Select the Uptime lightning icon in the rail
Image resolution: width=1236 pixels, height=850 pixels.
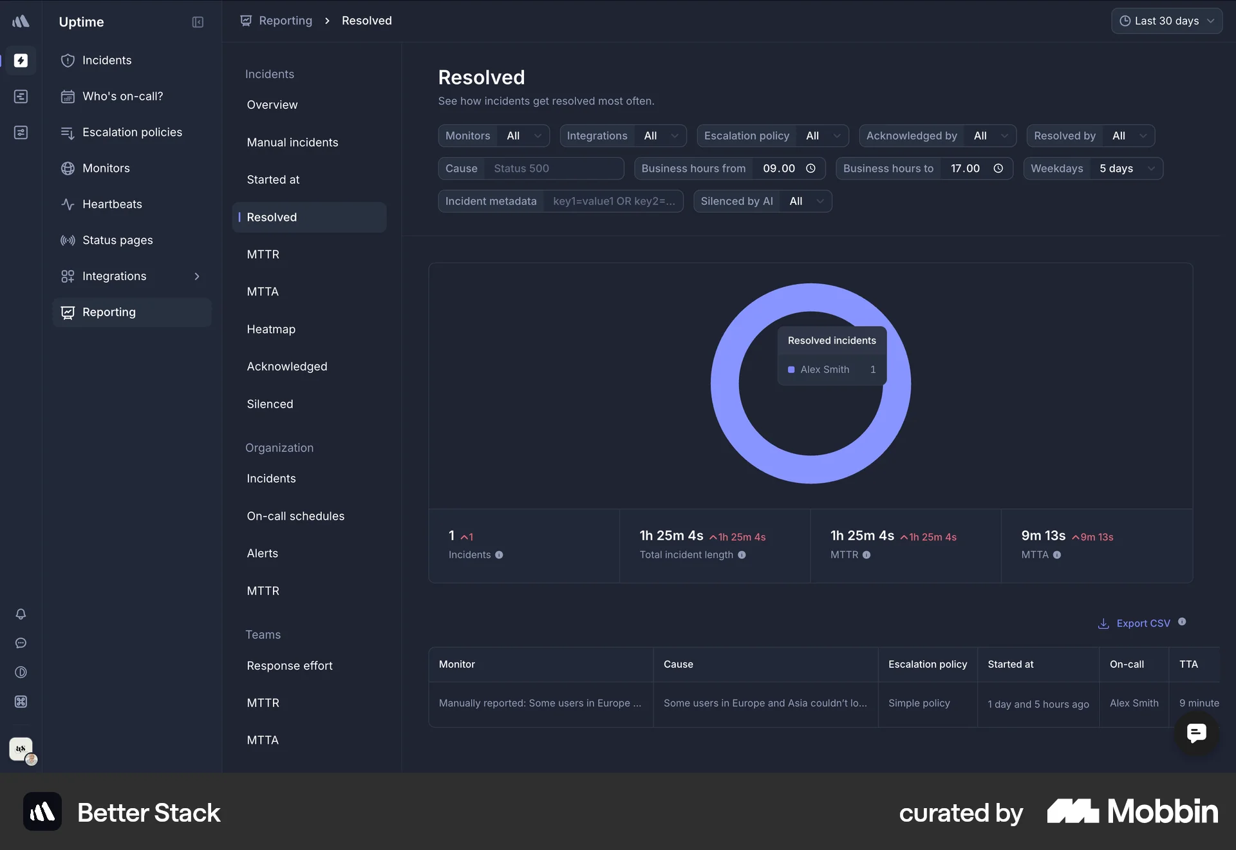pyautogui.click(x=21, y=61)
